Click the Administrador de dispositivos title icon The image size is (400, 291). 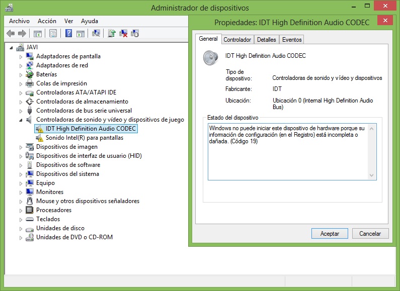[9, 8]
